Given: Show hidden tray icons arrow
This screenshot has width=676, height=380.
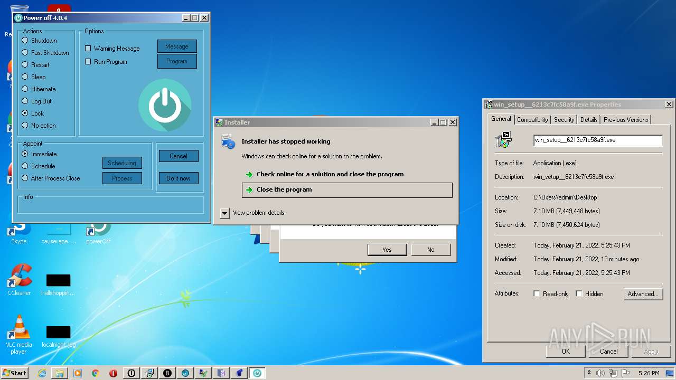Looking at the screenshot, I should [x=589, y=373].
